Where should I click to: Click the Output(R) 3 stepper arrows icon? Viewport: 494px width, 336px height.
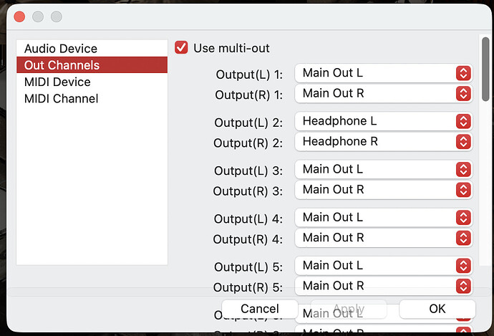463,190
